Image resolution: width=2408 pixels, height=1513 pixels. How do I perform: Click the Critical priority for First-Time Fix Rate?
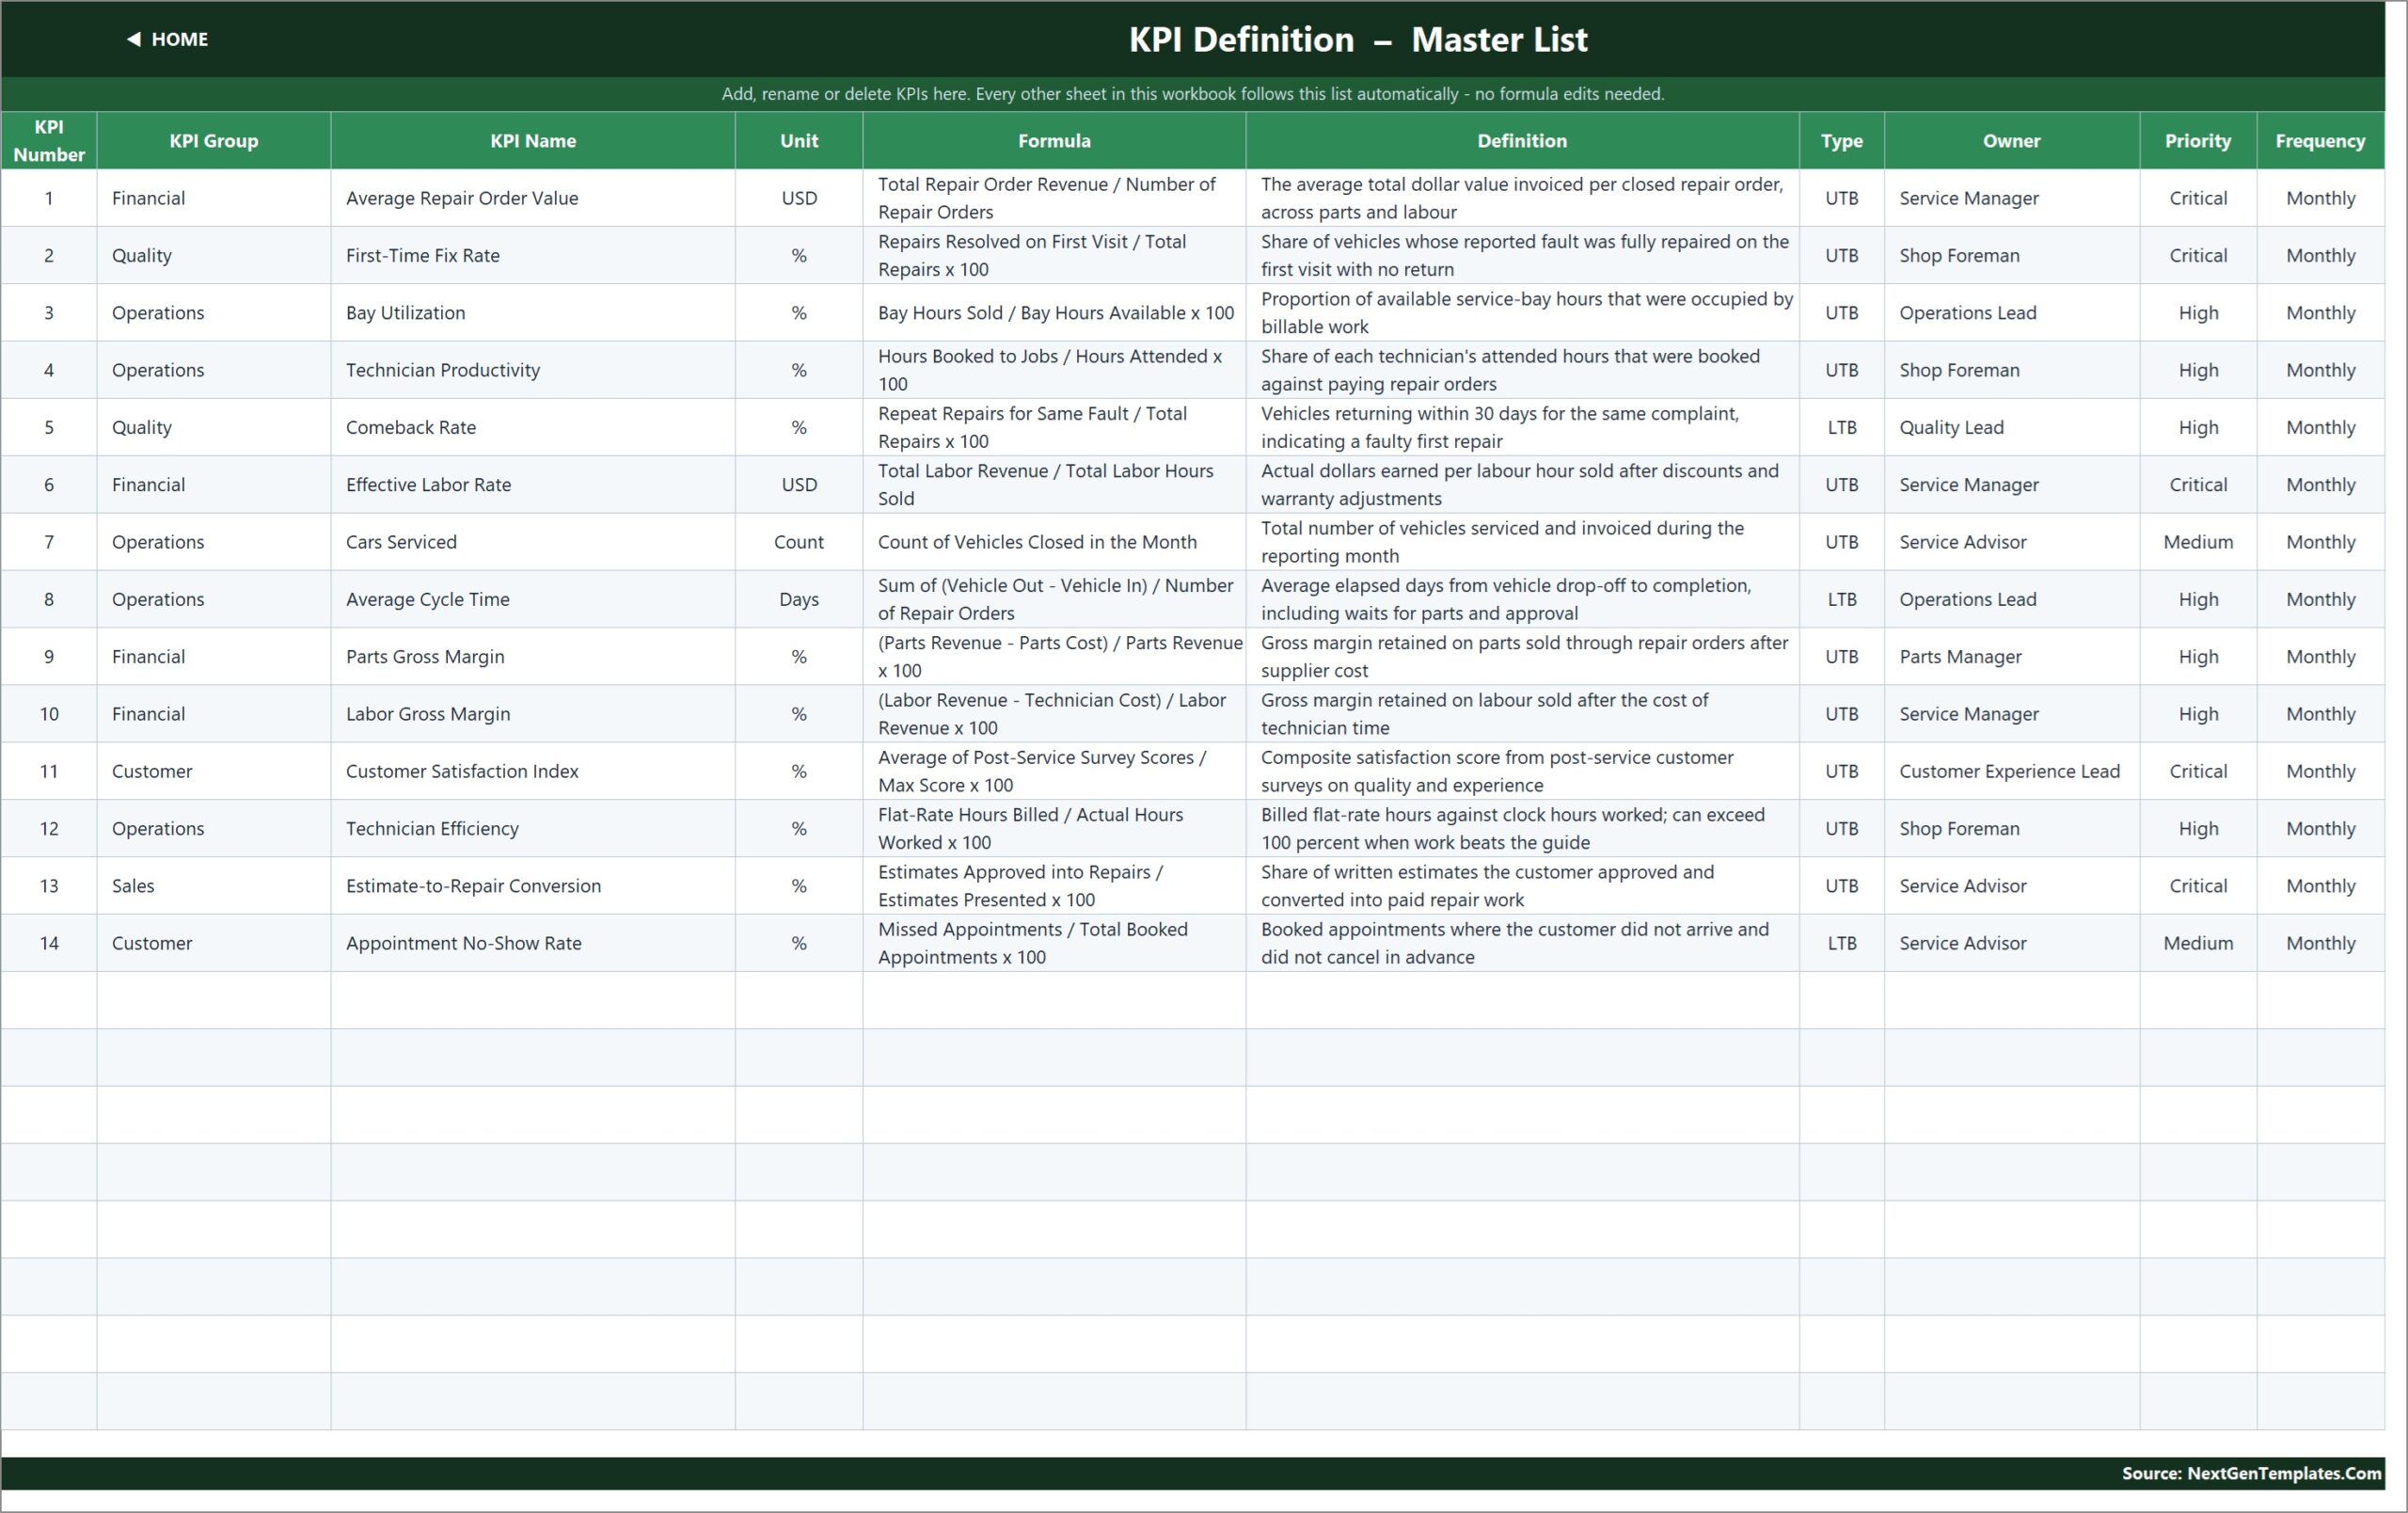coord(2198,255)
